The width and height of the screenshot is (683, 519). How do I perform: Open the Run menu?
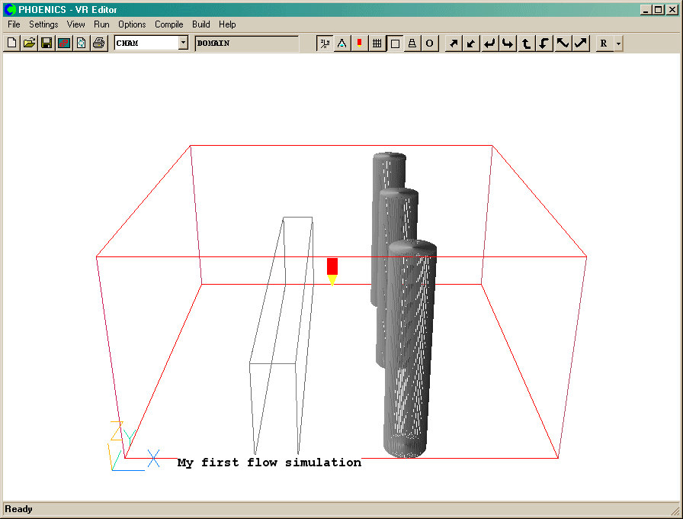point(101,24)
